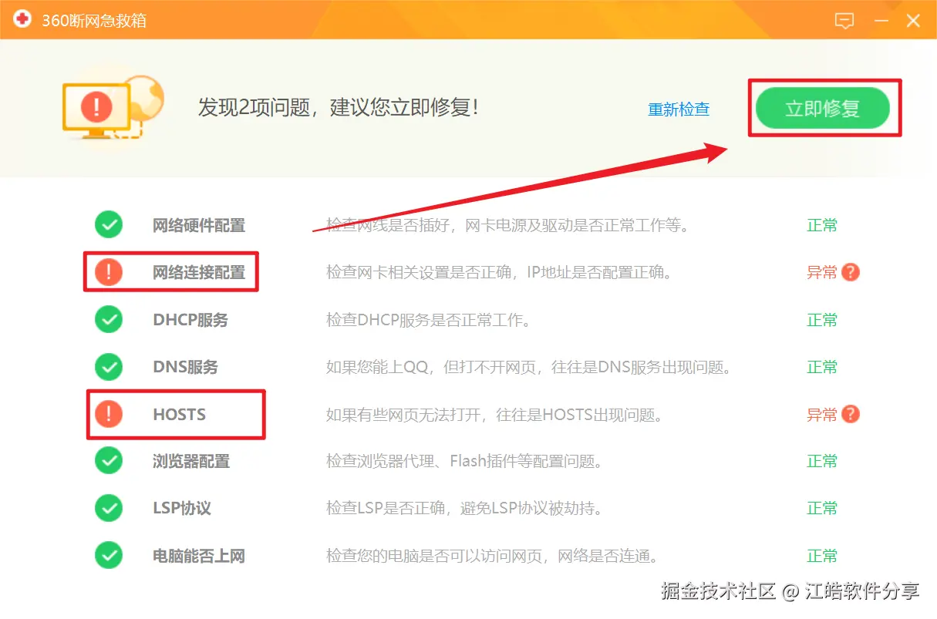Click the 正常 status for DNS服务
The image size is (937, 619).
tap(822, 367)
